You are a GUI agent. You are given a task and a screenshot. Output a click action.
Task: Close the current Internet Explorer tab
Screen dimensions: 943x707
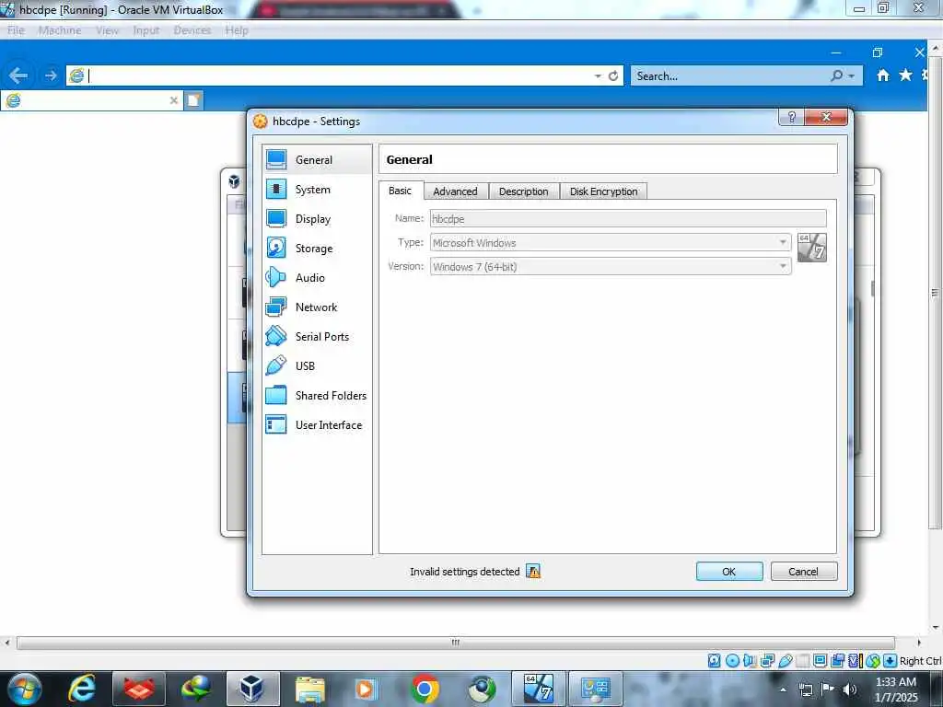(174, 100)
